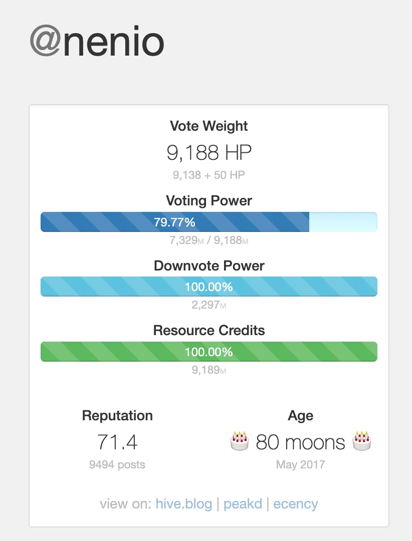
Task: Click the 9,189 resource credits mana text
Action: click(x=209, y=371)
